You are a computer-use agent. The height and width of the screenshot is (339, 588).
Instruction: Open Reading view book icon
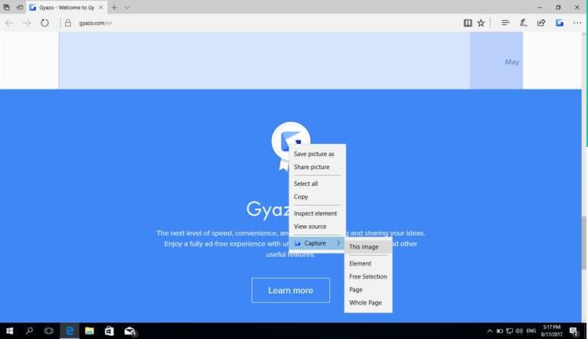click(x=468, y=23)
